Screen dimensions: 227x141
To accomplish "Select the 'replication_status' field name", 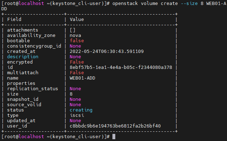I will (x=33, y=89).
